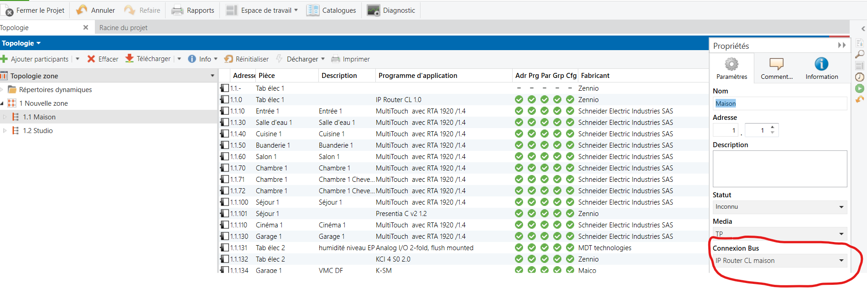Image resolution: width=867 pixels, height=288 pixels.
Task: Open the Comment speech bubble icon
Action: (776, 64)
